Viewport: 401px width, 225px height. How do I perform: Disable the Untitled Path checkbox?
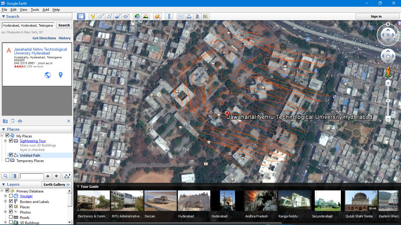pos(11,155)
